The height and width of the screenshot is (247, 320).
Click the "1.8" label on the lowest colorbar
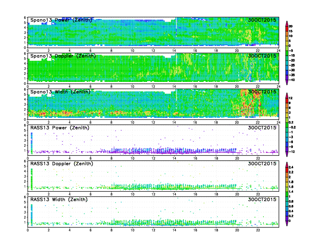pyautogui.click(x=291, y=182)
